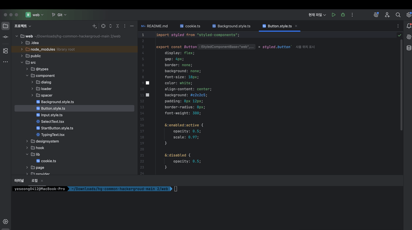Collapse the web root folder

17,36
